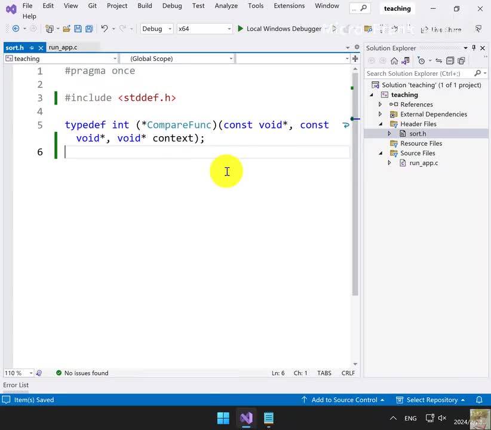Start Local Windows Debugger with green play
491x430 pixels.
point(240,29)
